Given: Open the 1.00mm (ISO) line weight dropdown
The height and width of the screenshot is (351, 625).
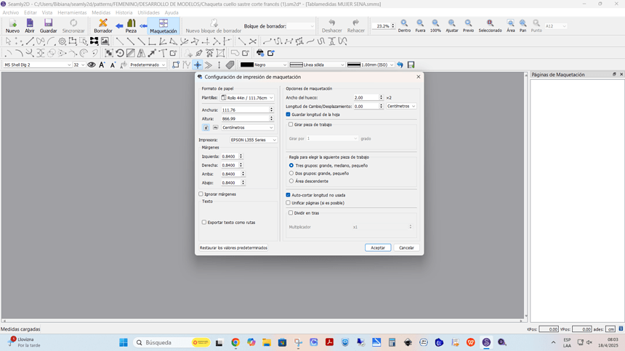Looking at the screenshot, I should [x=371, y=65].
